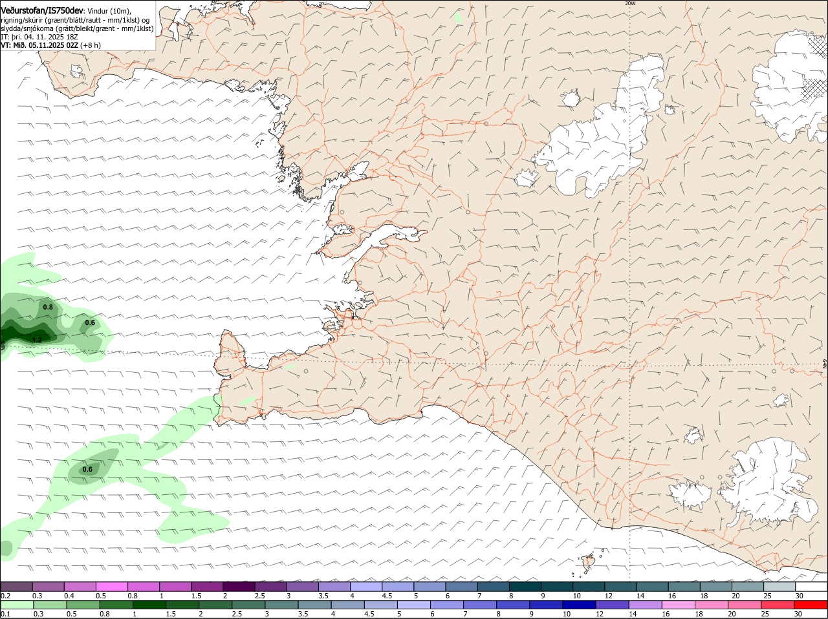Click the 1.2 rainfall value on the map
Viewport: 828px width, 619px height.
tap(37, 340)
